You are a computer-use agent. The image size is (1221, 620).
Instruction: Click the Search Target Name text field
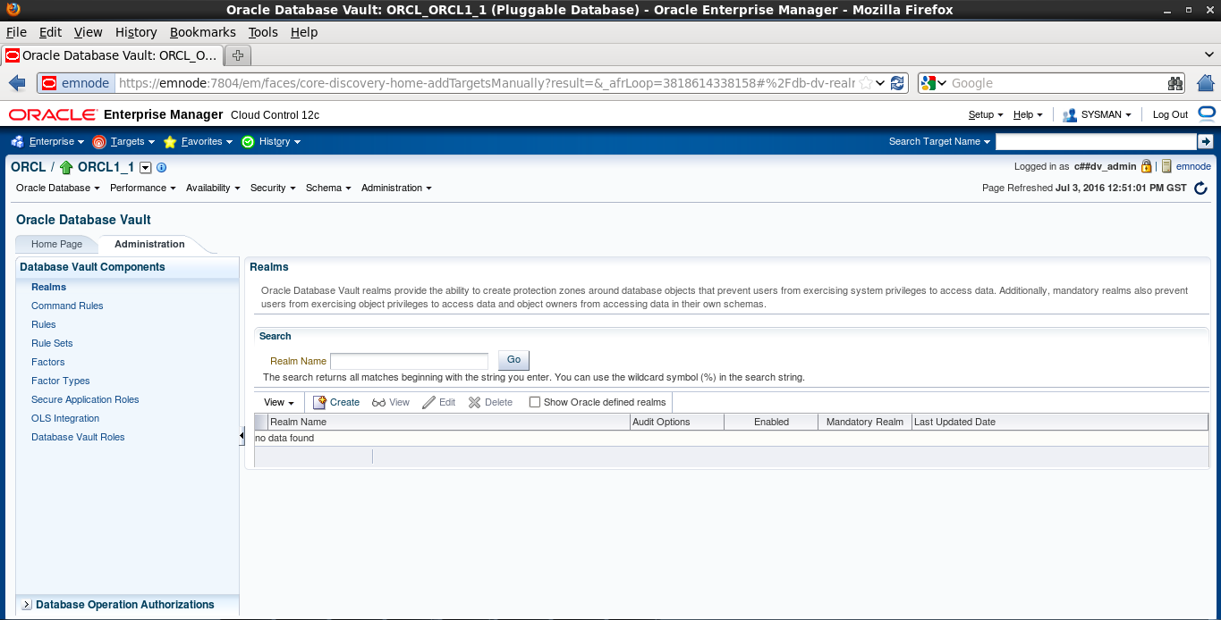tap(1096, 141)
